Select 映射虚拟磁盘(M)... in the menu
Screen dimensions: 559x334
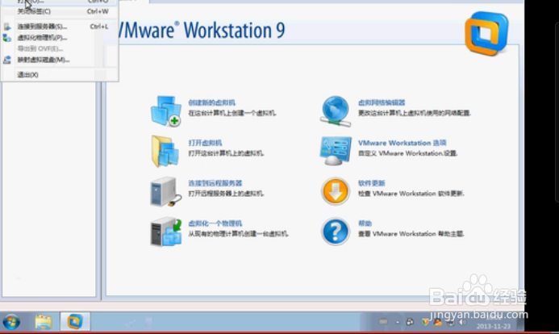[60, 60]
